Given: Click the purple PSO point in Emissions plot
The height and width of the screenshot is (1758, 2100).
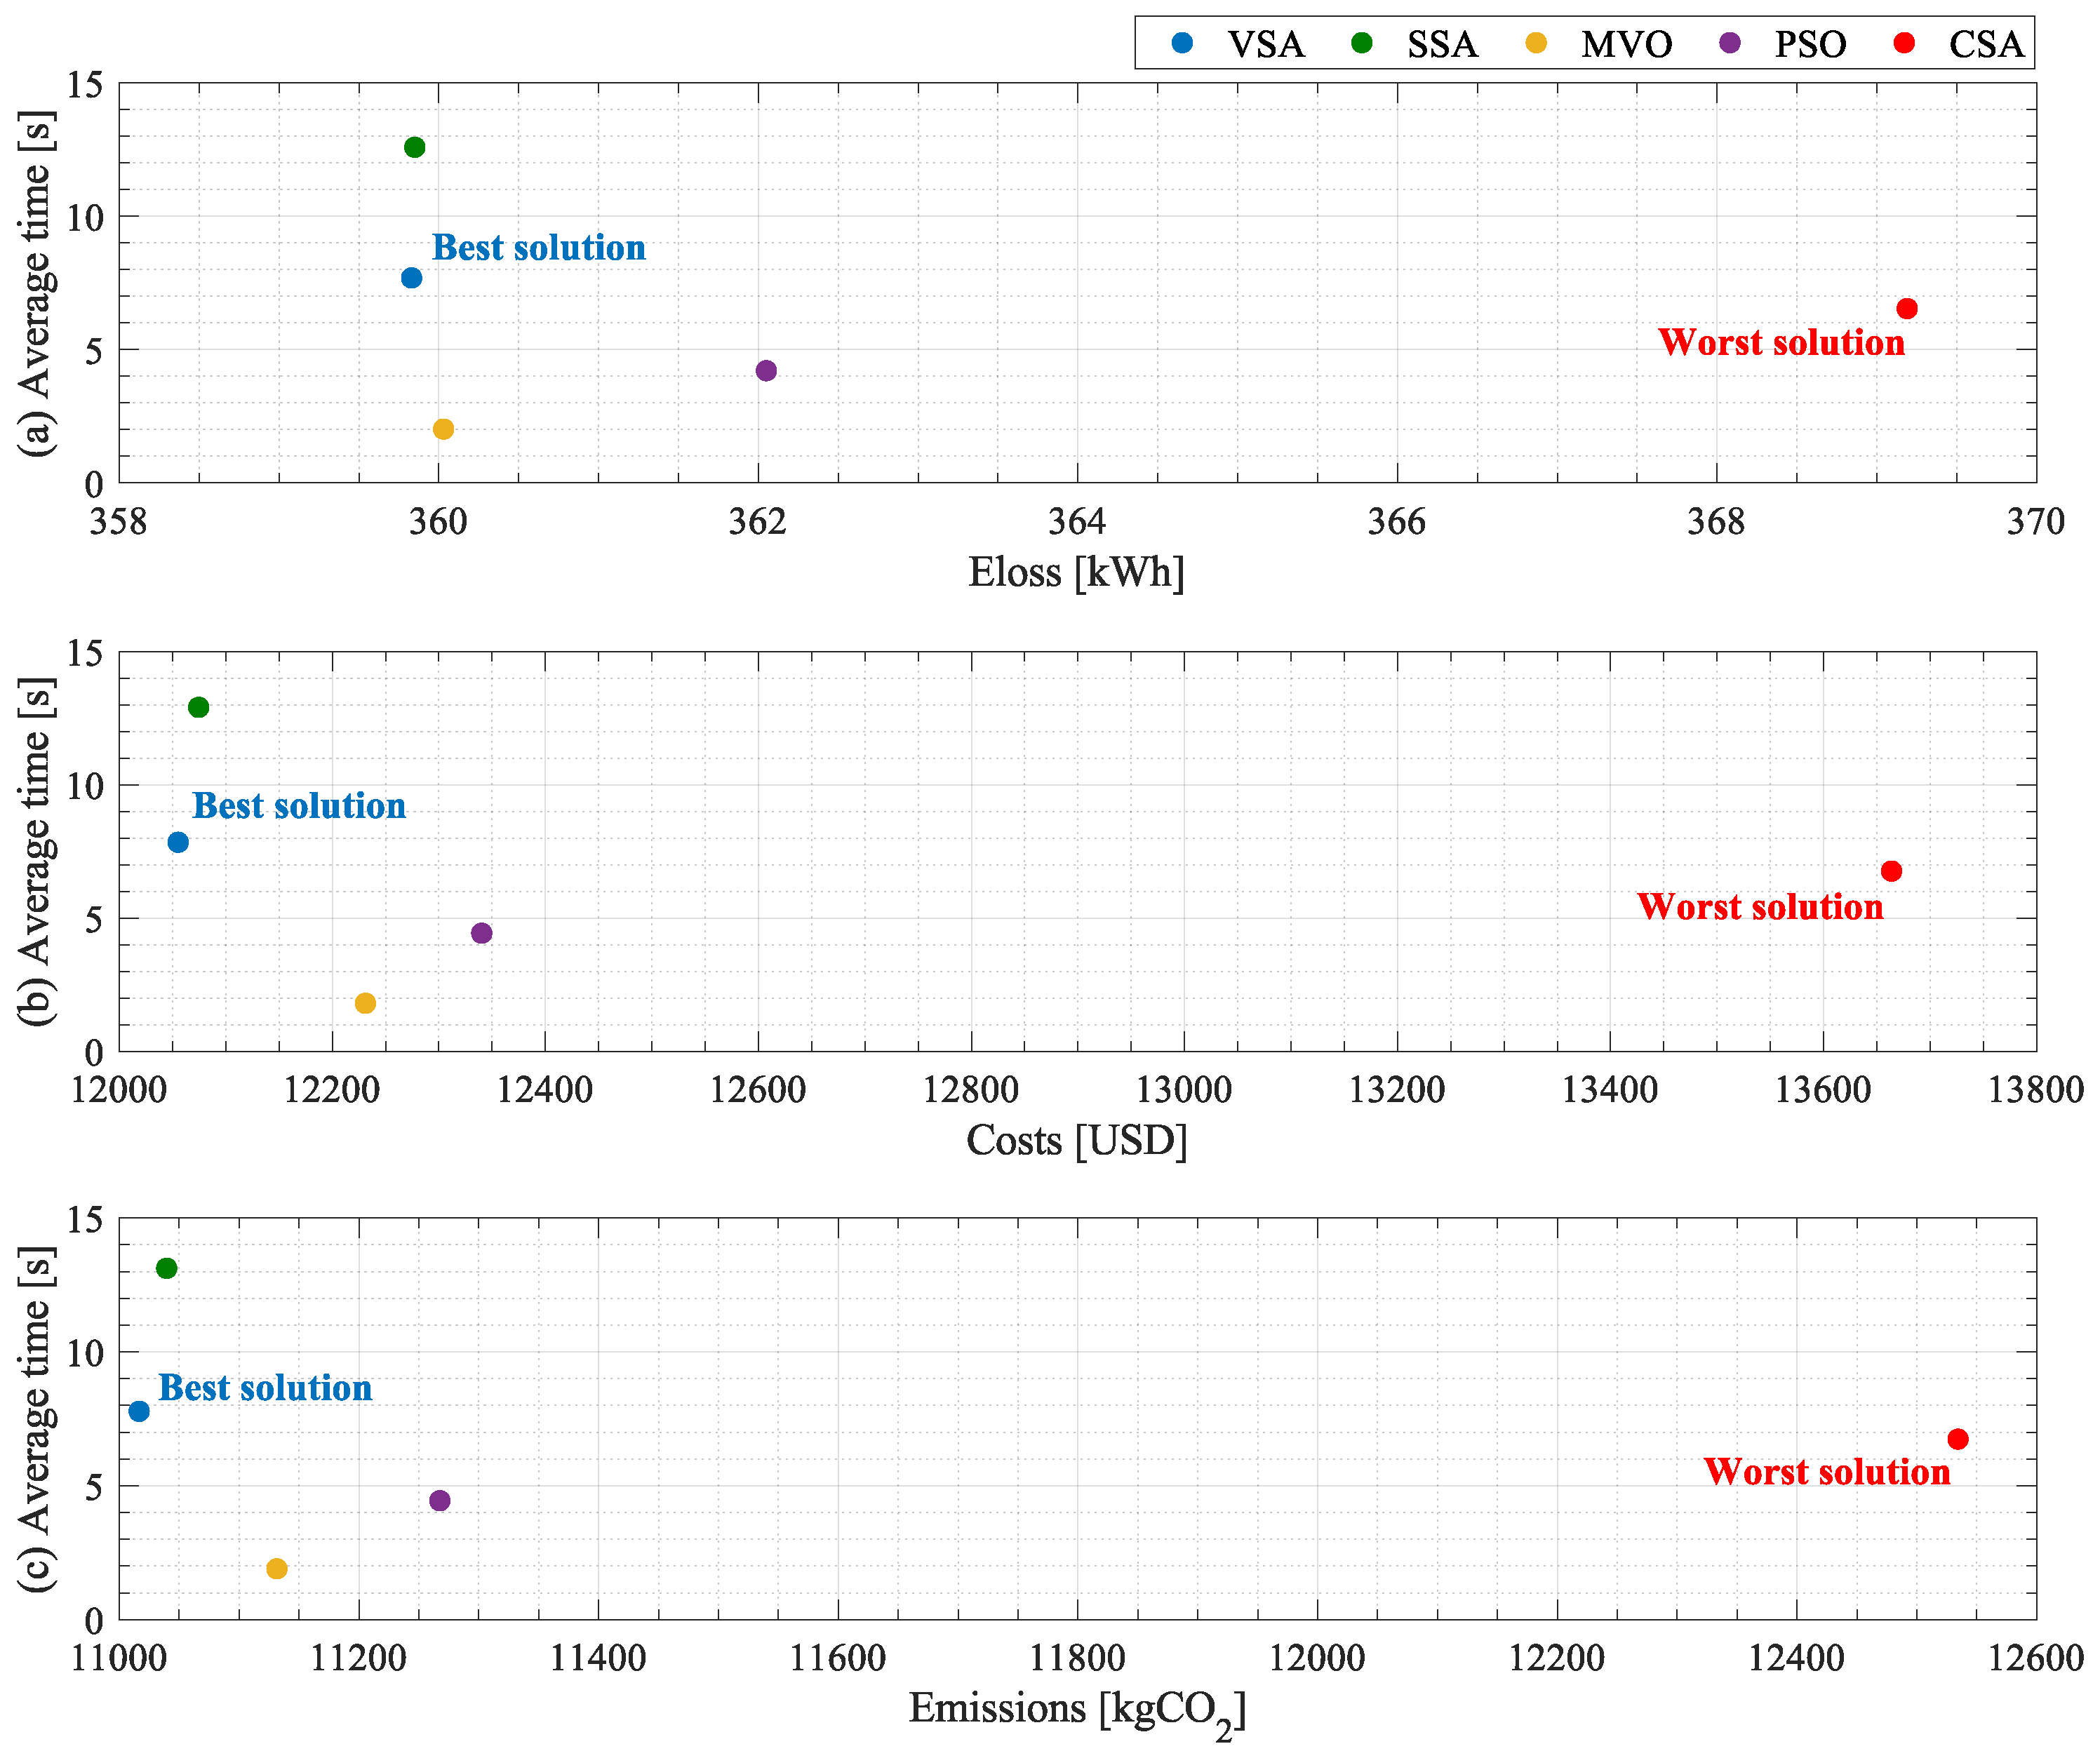Looking at the screenshot, I should (439, 1500).
